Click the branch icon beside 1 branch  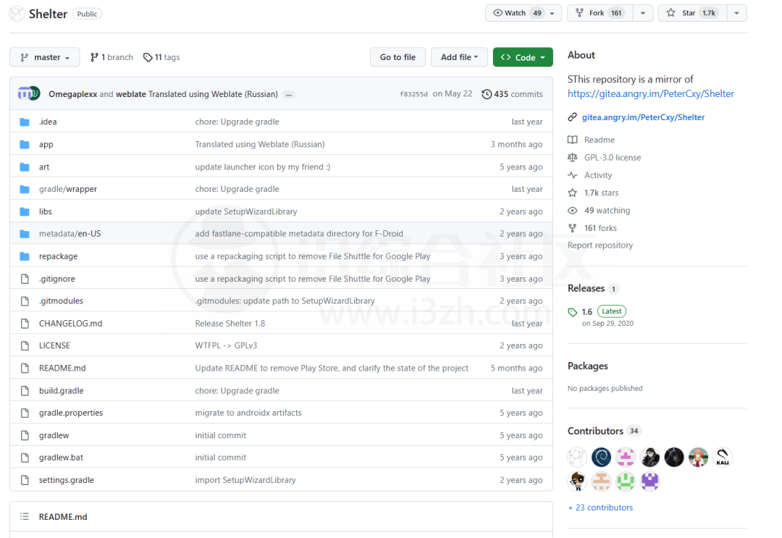[x=93, y=58]
